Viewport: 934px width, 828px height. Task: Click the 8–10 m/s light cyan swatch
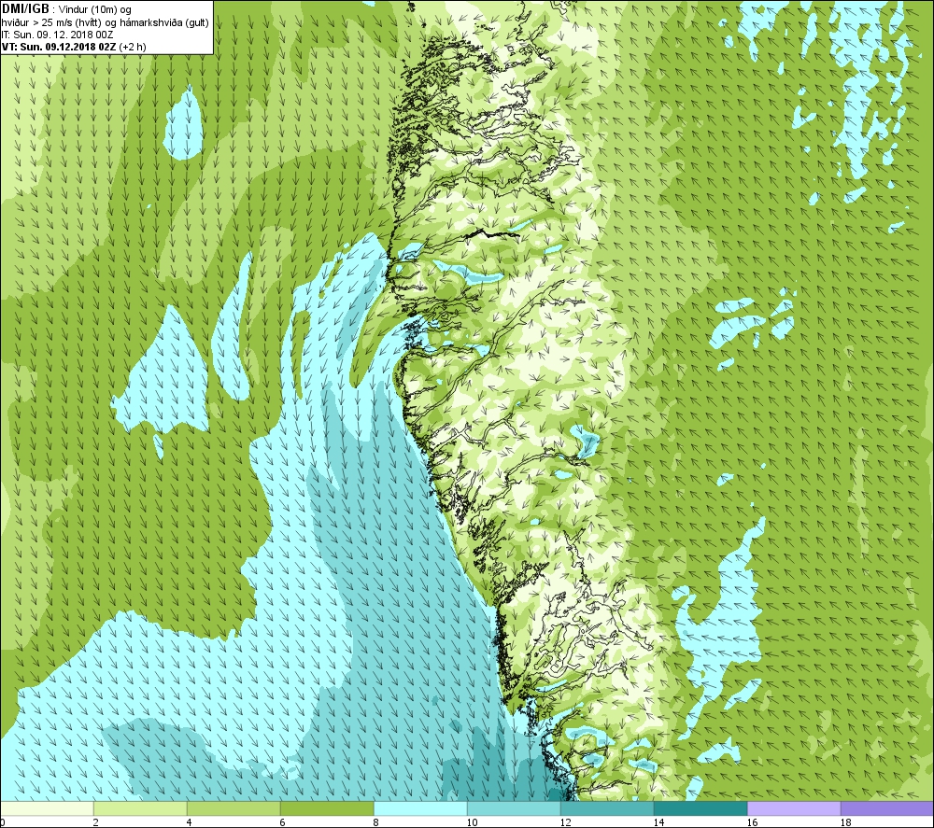pyautogui.click(x=420, y=808)
